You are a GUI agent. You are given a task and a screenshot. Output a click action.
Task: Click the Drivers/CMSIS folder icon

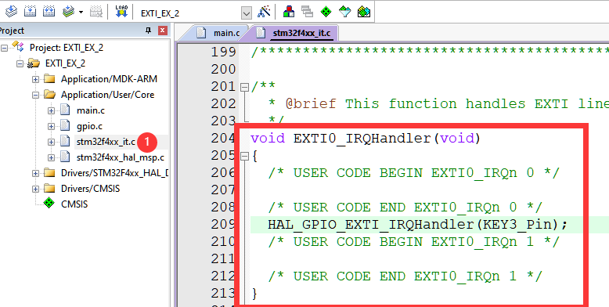(x=49, y=189)
